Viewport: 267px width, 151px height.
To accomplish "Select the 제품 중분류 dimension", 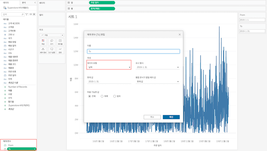I will click(13, 60).
